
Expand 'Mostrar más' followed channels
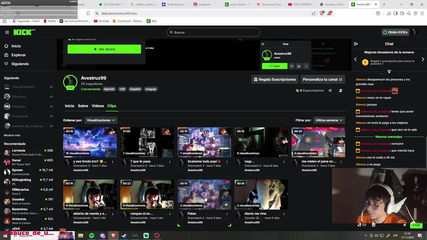pyautogui.click(x=12, y=135)
